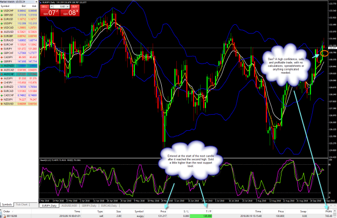Click the green arrow icon beside AUDNZD
The width and height of the screenshot is (337, 218).
[x=2, y=66]
